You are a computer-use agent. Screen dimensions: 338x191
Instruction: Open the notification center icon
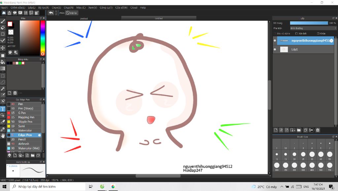pos(331,186)
